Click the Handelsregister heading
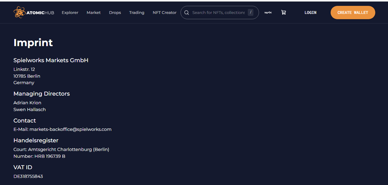 [36, 141]
